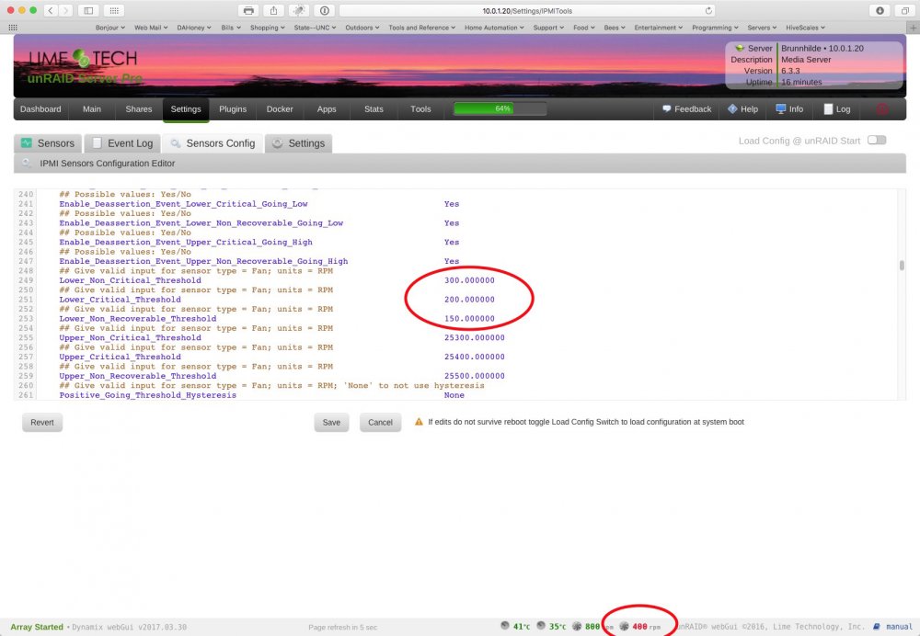This screenshot has width=920, height=636.
Task: Expand the DAHoney bookmarks folder
Action: 194,28
